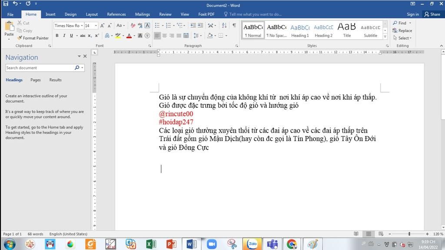Apply Title style
445x250 pixels.
tap(347, 30)
